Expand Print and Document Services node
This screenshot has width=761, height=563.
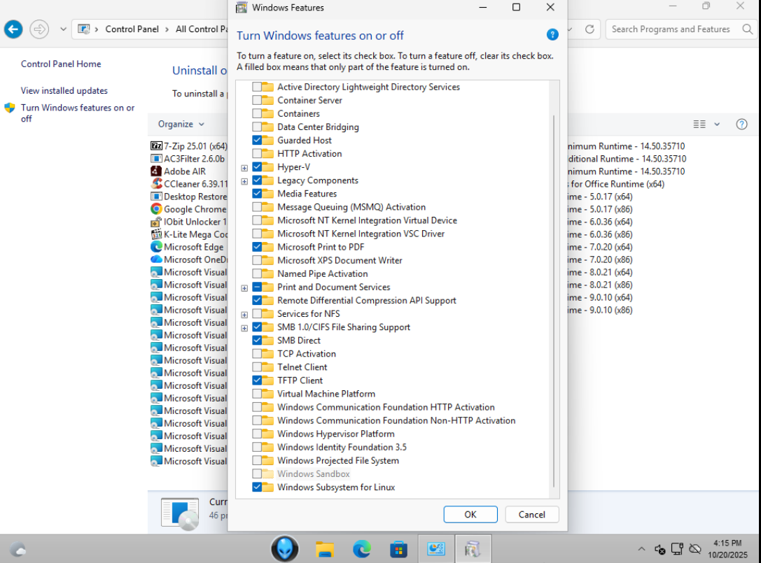[x=244, y=288]
